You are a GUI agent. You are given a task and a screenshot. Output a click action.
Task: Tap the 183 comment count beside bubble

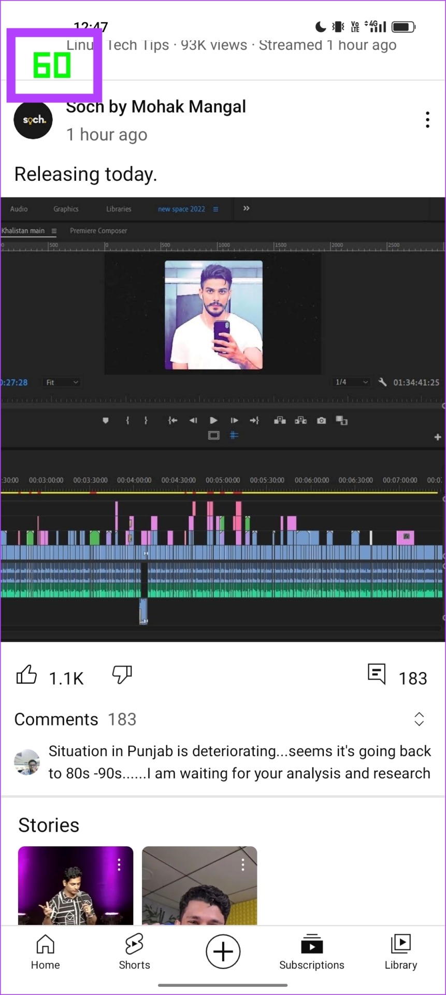pyautogui.click(x=413, y=678)
